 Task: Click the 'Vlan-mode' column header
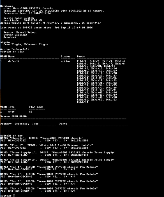point(36,107)
